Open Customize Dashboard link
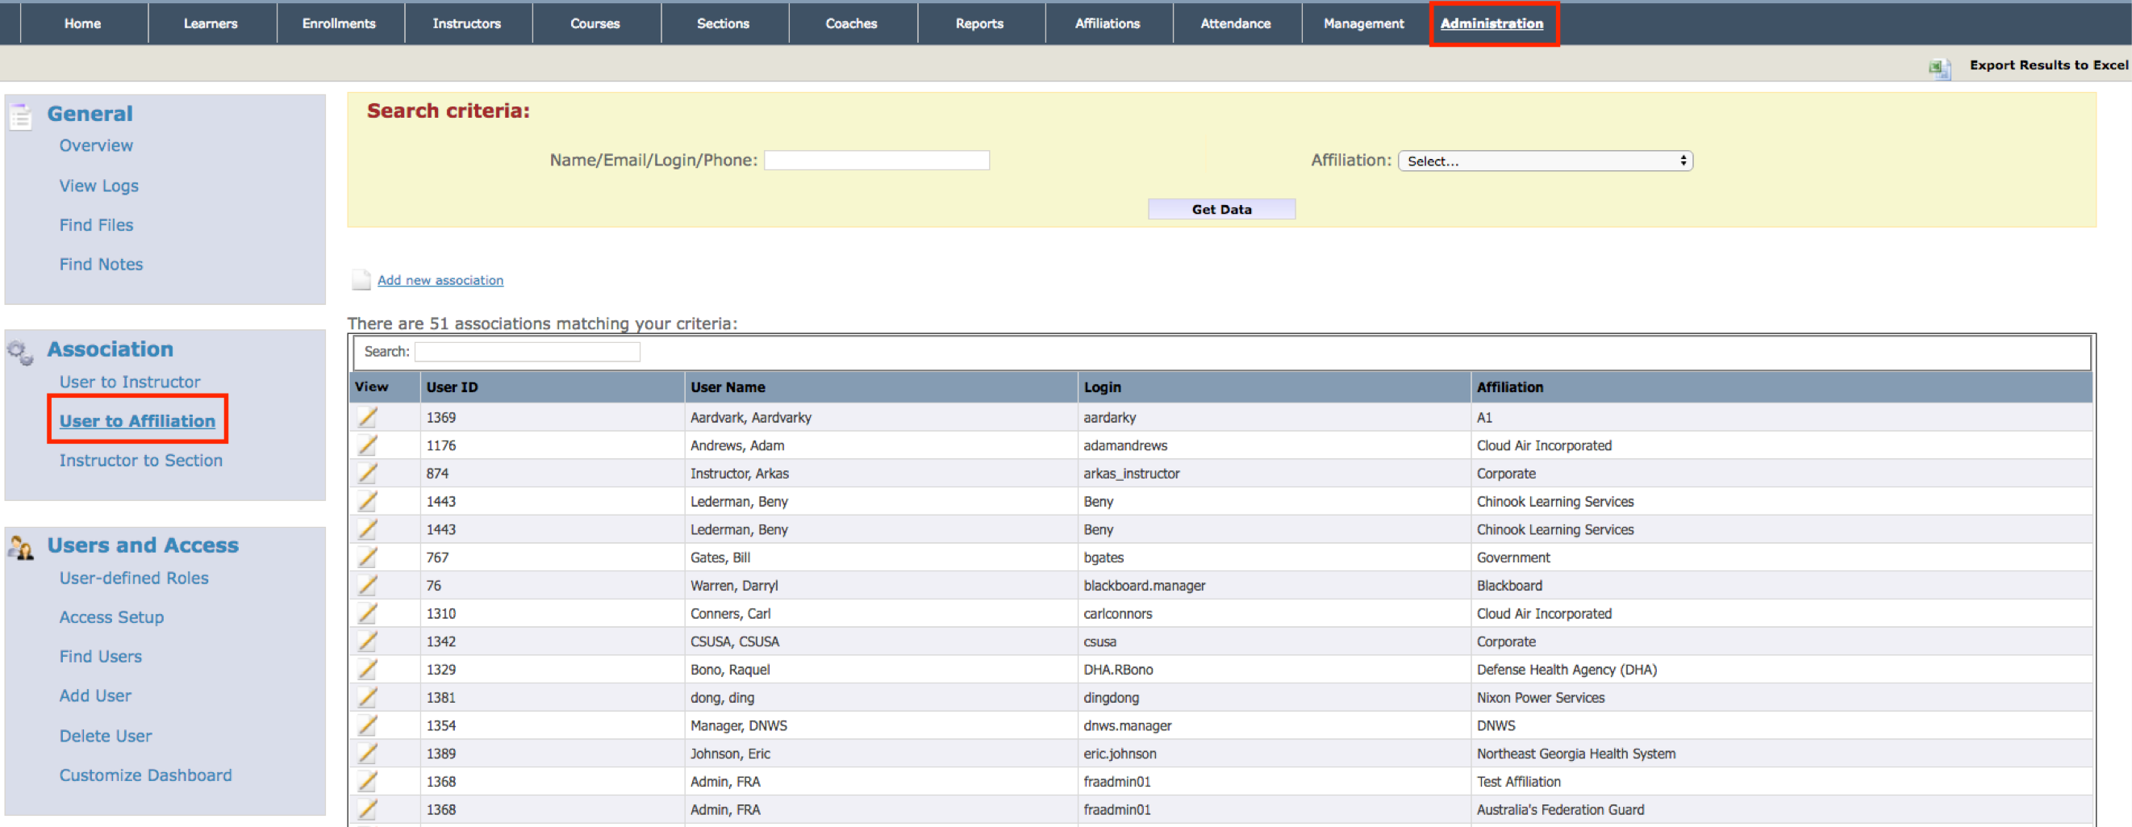This screenshot has height=827, width=2132. pyautogui.click(x=146, y=775)
